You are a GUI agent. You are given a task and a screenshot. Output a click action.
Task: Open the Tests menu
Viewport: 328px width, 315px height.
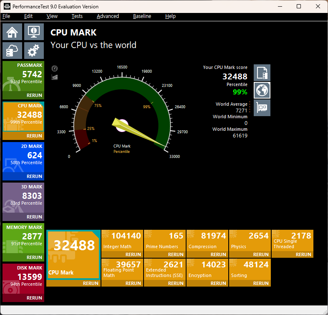77,16
